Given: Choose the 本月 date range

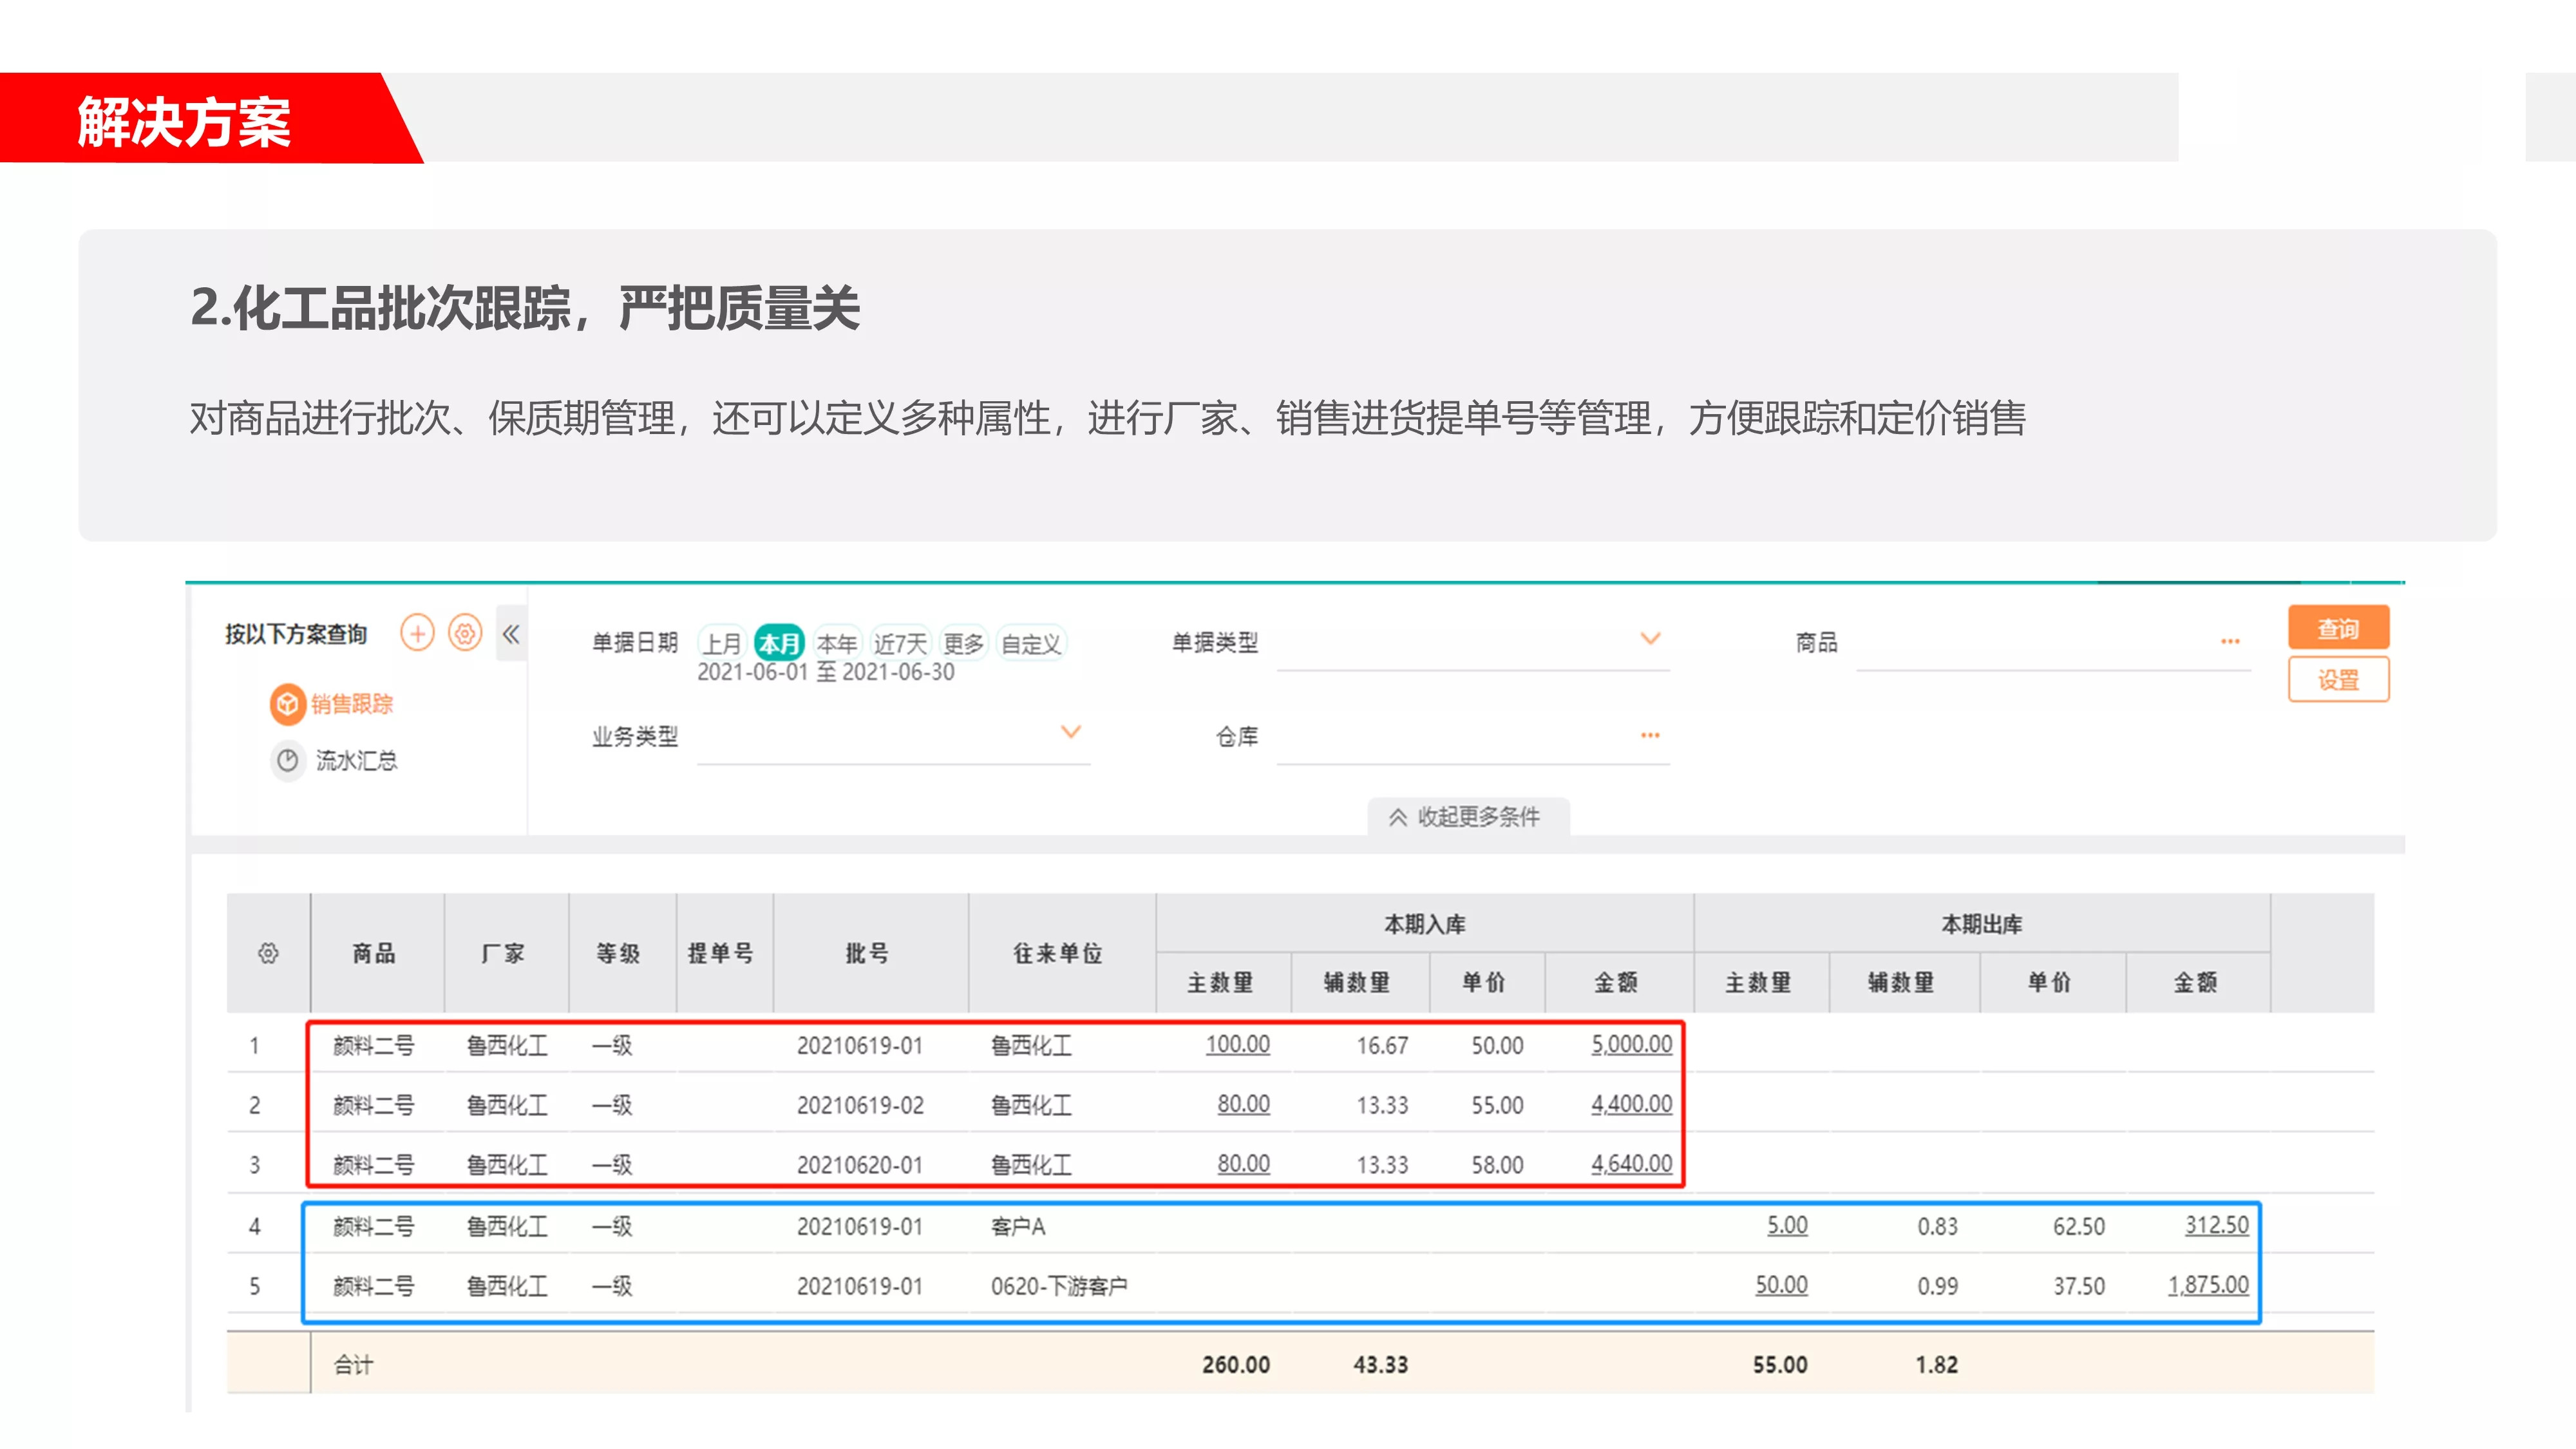Looking at the screenshot, I should 779,643.
